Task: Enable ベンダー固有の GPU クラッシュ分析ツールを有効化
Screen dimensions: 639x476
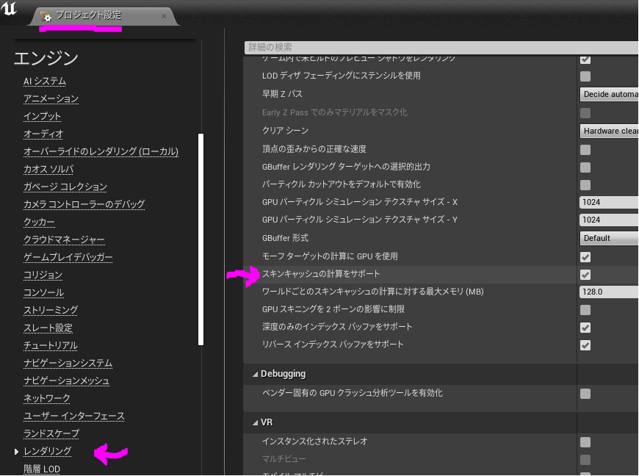Action: pos(585,394)
